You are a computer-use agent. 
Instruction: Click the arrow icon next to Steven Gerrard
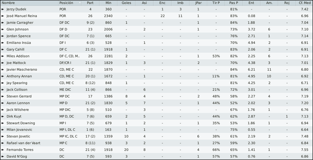[3, 96]
